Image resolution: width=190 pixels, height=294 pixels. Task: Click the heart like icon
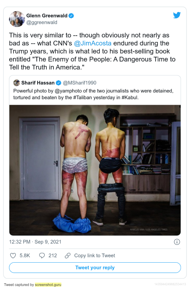click(x=13, y=256)
